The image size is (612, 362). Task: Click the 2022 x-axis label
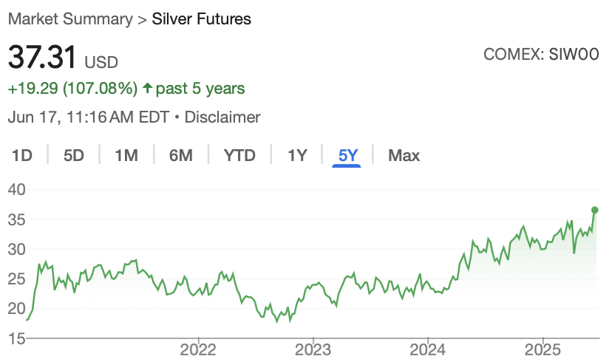198,349
